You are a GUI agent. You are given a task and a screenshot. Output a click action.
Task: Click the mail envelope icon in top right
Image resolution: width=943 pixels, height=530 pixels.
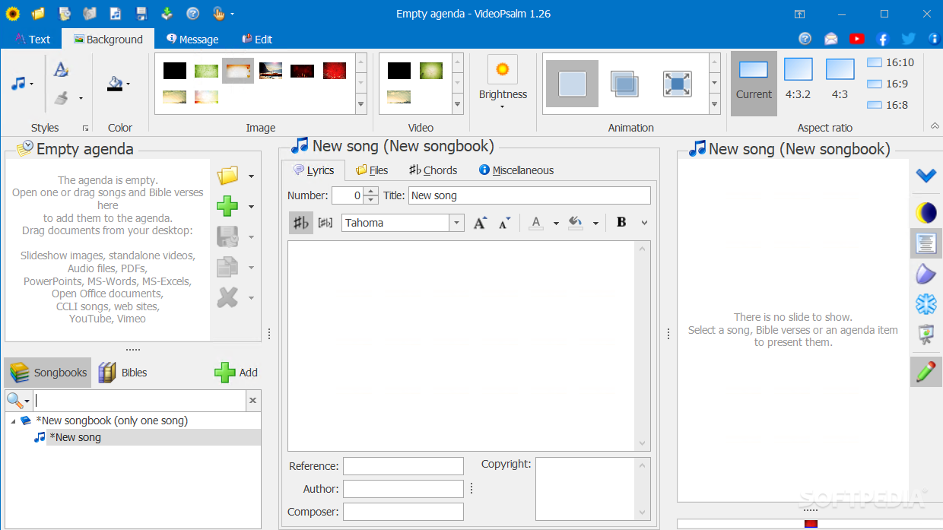[831, 39]
